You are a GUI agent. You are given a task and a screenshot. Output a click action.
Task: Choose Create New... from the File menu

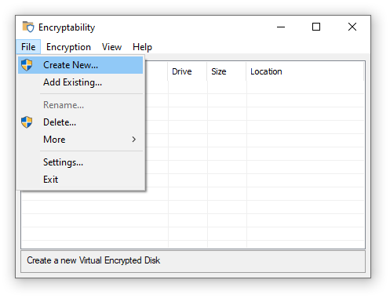point(81,65)
